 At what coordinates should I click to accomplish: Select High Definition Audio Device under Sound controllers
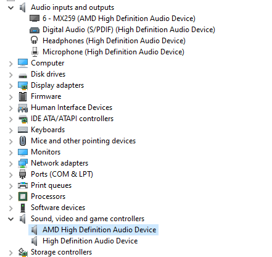pyautogui.click(x=90, y=241)
